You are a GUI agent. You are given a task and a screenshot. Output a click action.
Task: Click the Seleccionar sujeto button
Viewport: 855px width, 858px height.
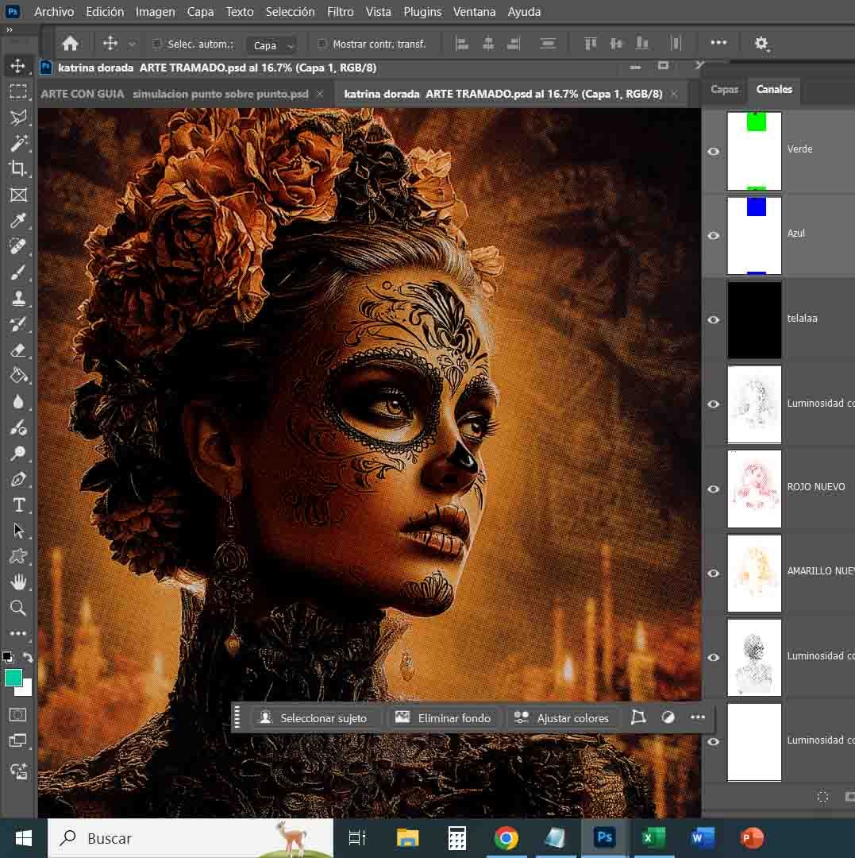(314, 718)
